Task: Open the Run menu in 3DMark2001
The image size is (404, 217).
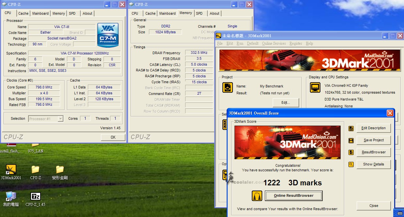Action: 240,43
